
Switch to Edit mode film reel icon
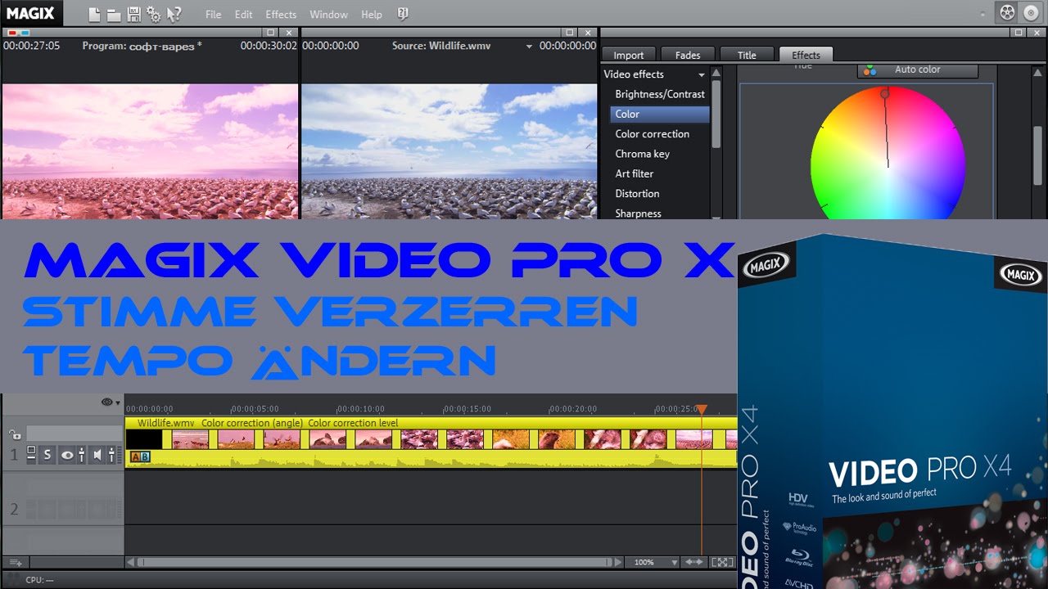1007,13
